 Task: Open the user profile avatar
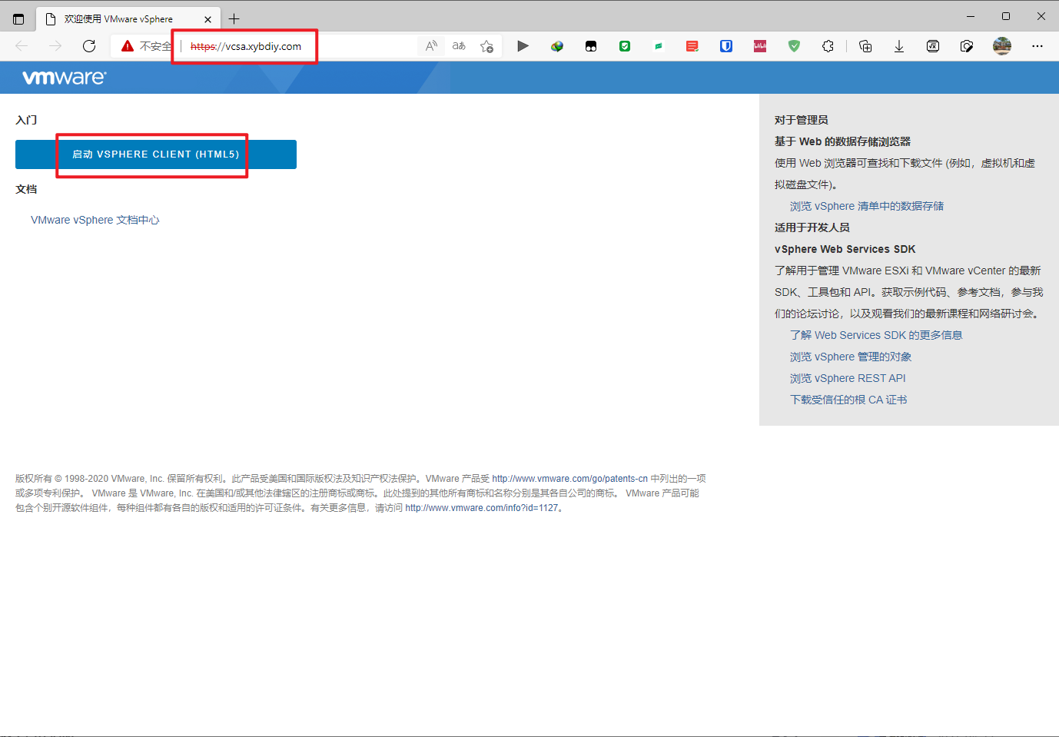tap(1002, 46)
